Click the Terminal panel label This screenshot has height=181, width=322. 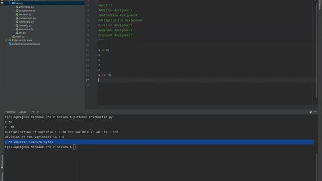[10, 112]
